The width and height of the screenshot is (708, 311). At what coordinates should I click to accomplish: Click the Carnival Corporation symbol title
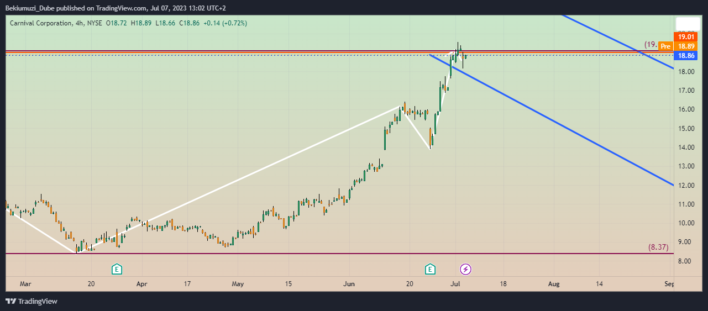40,23
